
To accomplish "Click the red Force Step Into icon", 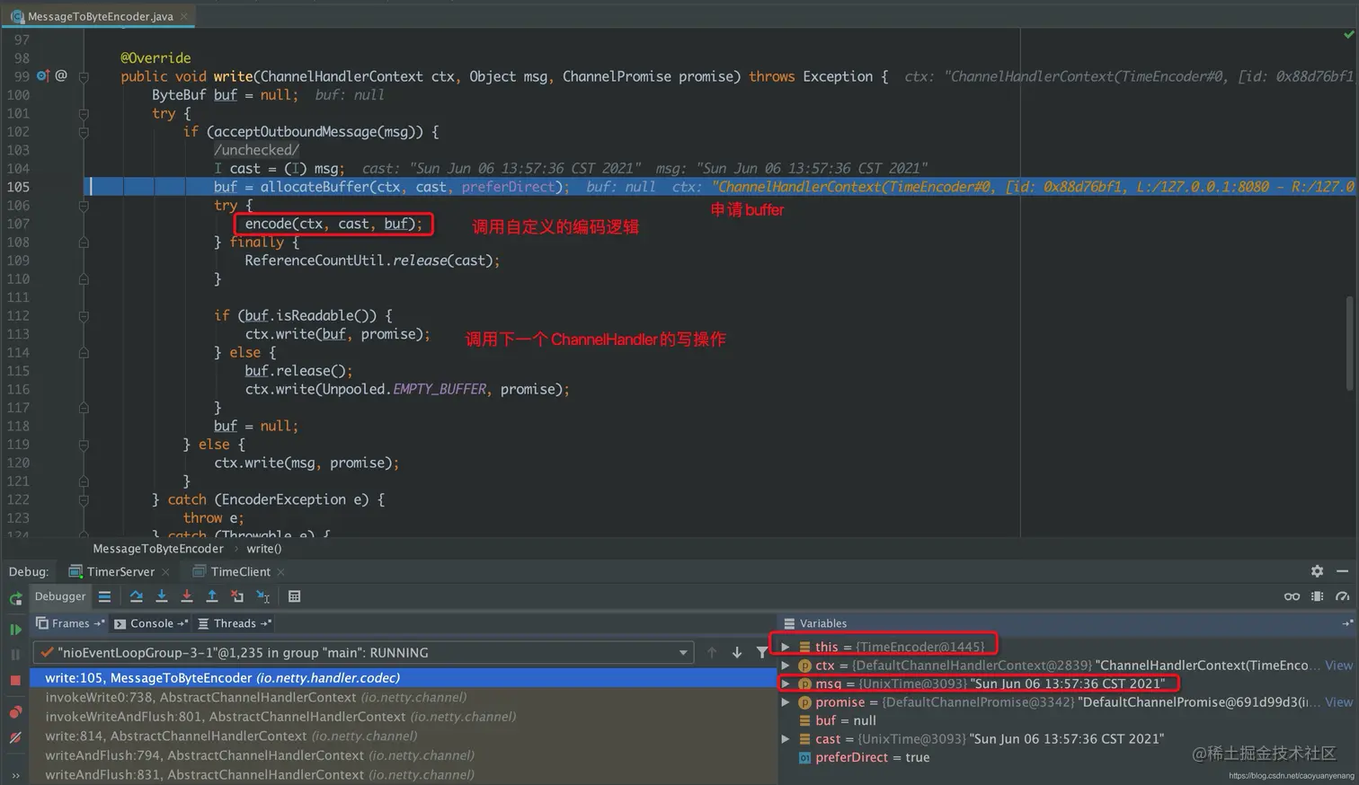I will coord(187,596).
